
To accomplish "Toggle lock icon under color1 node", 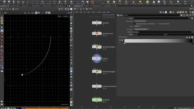I will tap(106, 61).
